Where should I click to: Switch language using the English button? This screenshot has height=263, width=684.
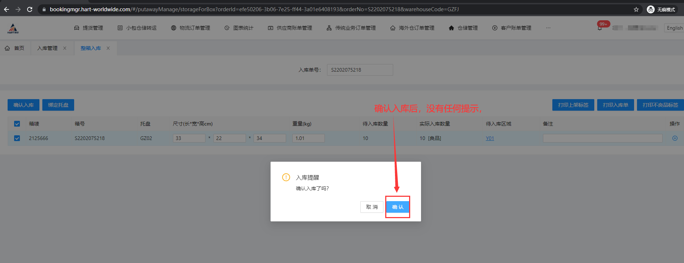click(x=674, y=28)
